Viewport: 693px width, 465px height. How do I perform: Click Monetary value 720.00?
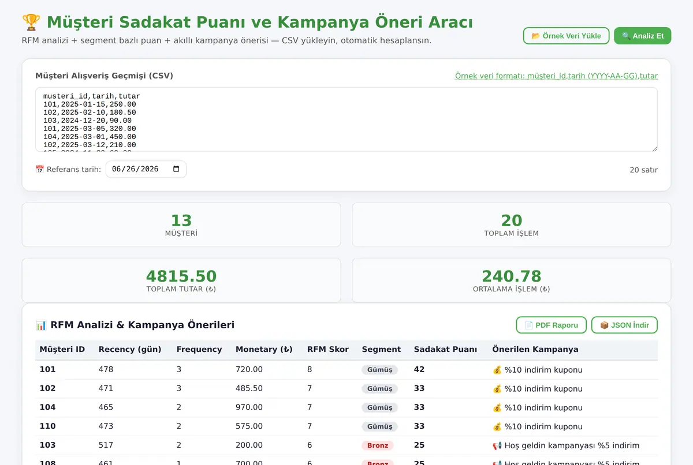click(249, 369)
